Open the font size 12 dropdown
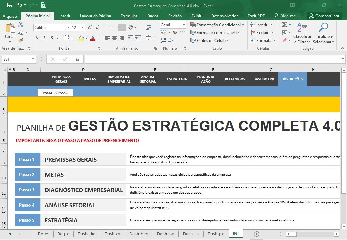347x240 pixels. (x=83, y=28)
